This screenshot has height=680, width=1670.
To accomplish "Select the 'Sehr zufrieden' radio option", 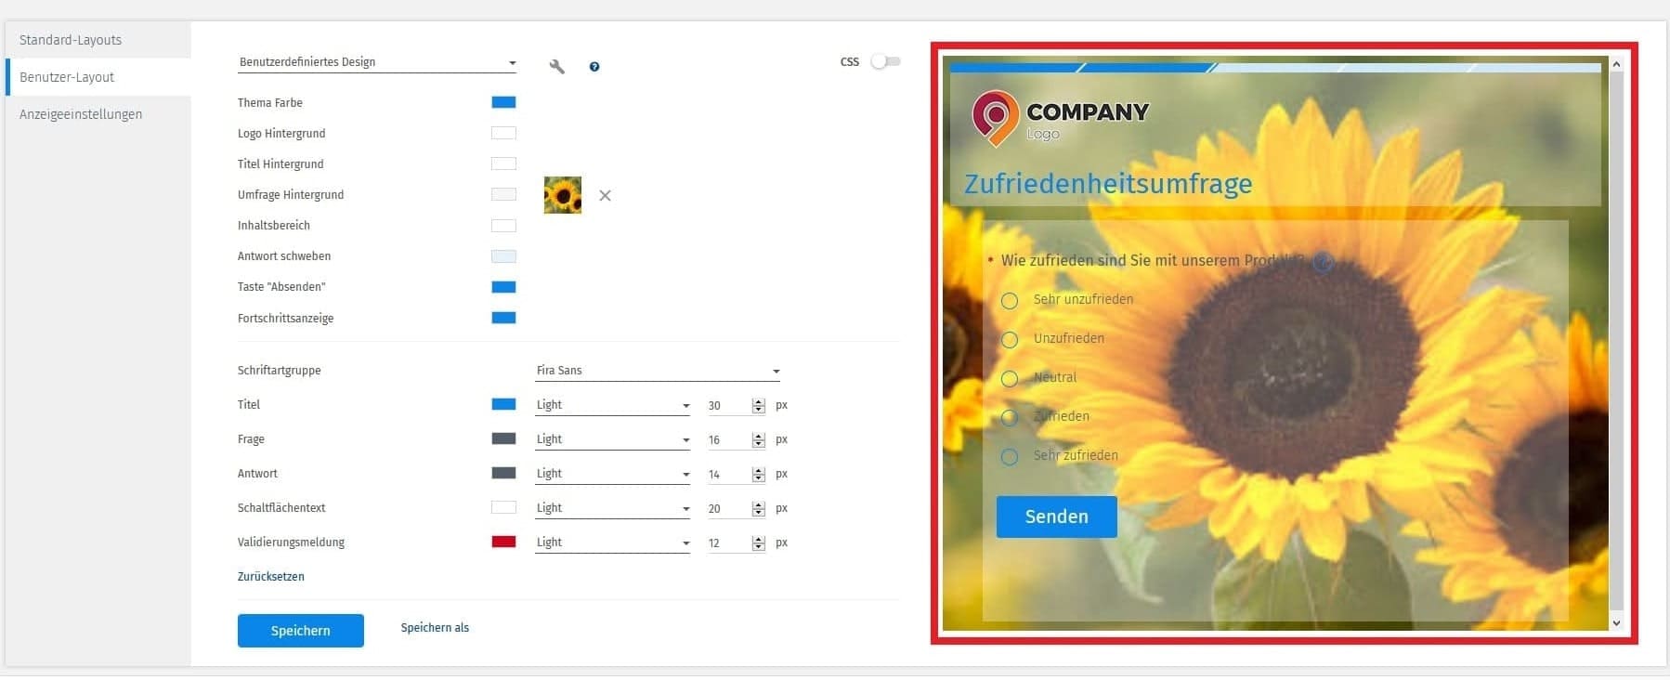I will pos(1010,457).
